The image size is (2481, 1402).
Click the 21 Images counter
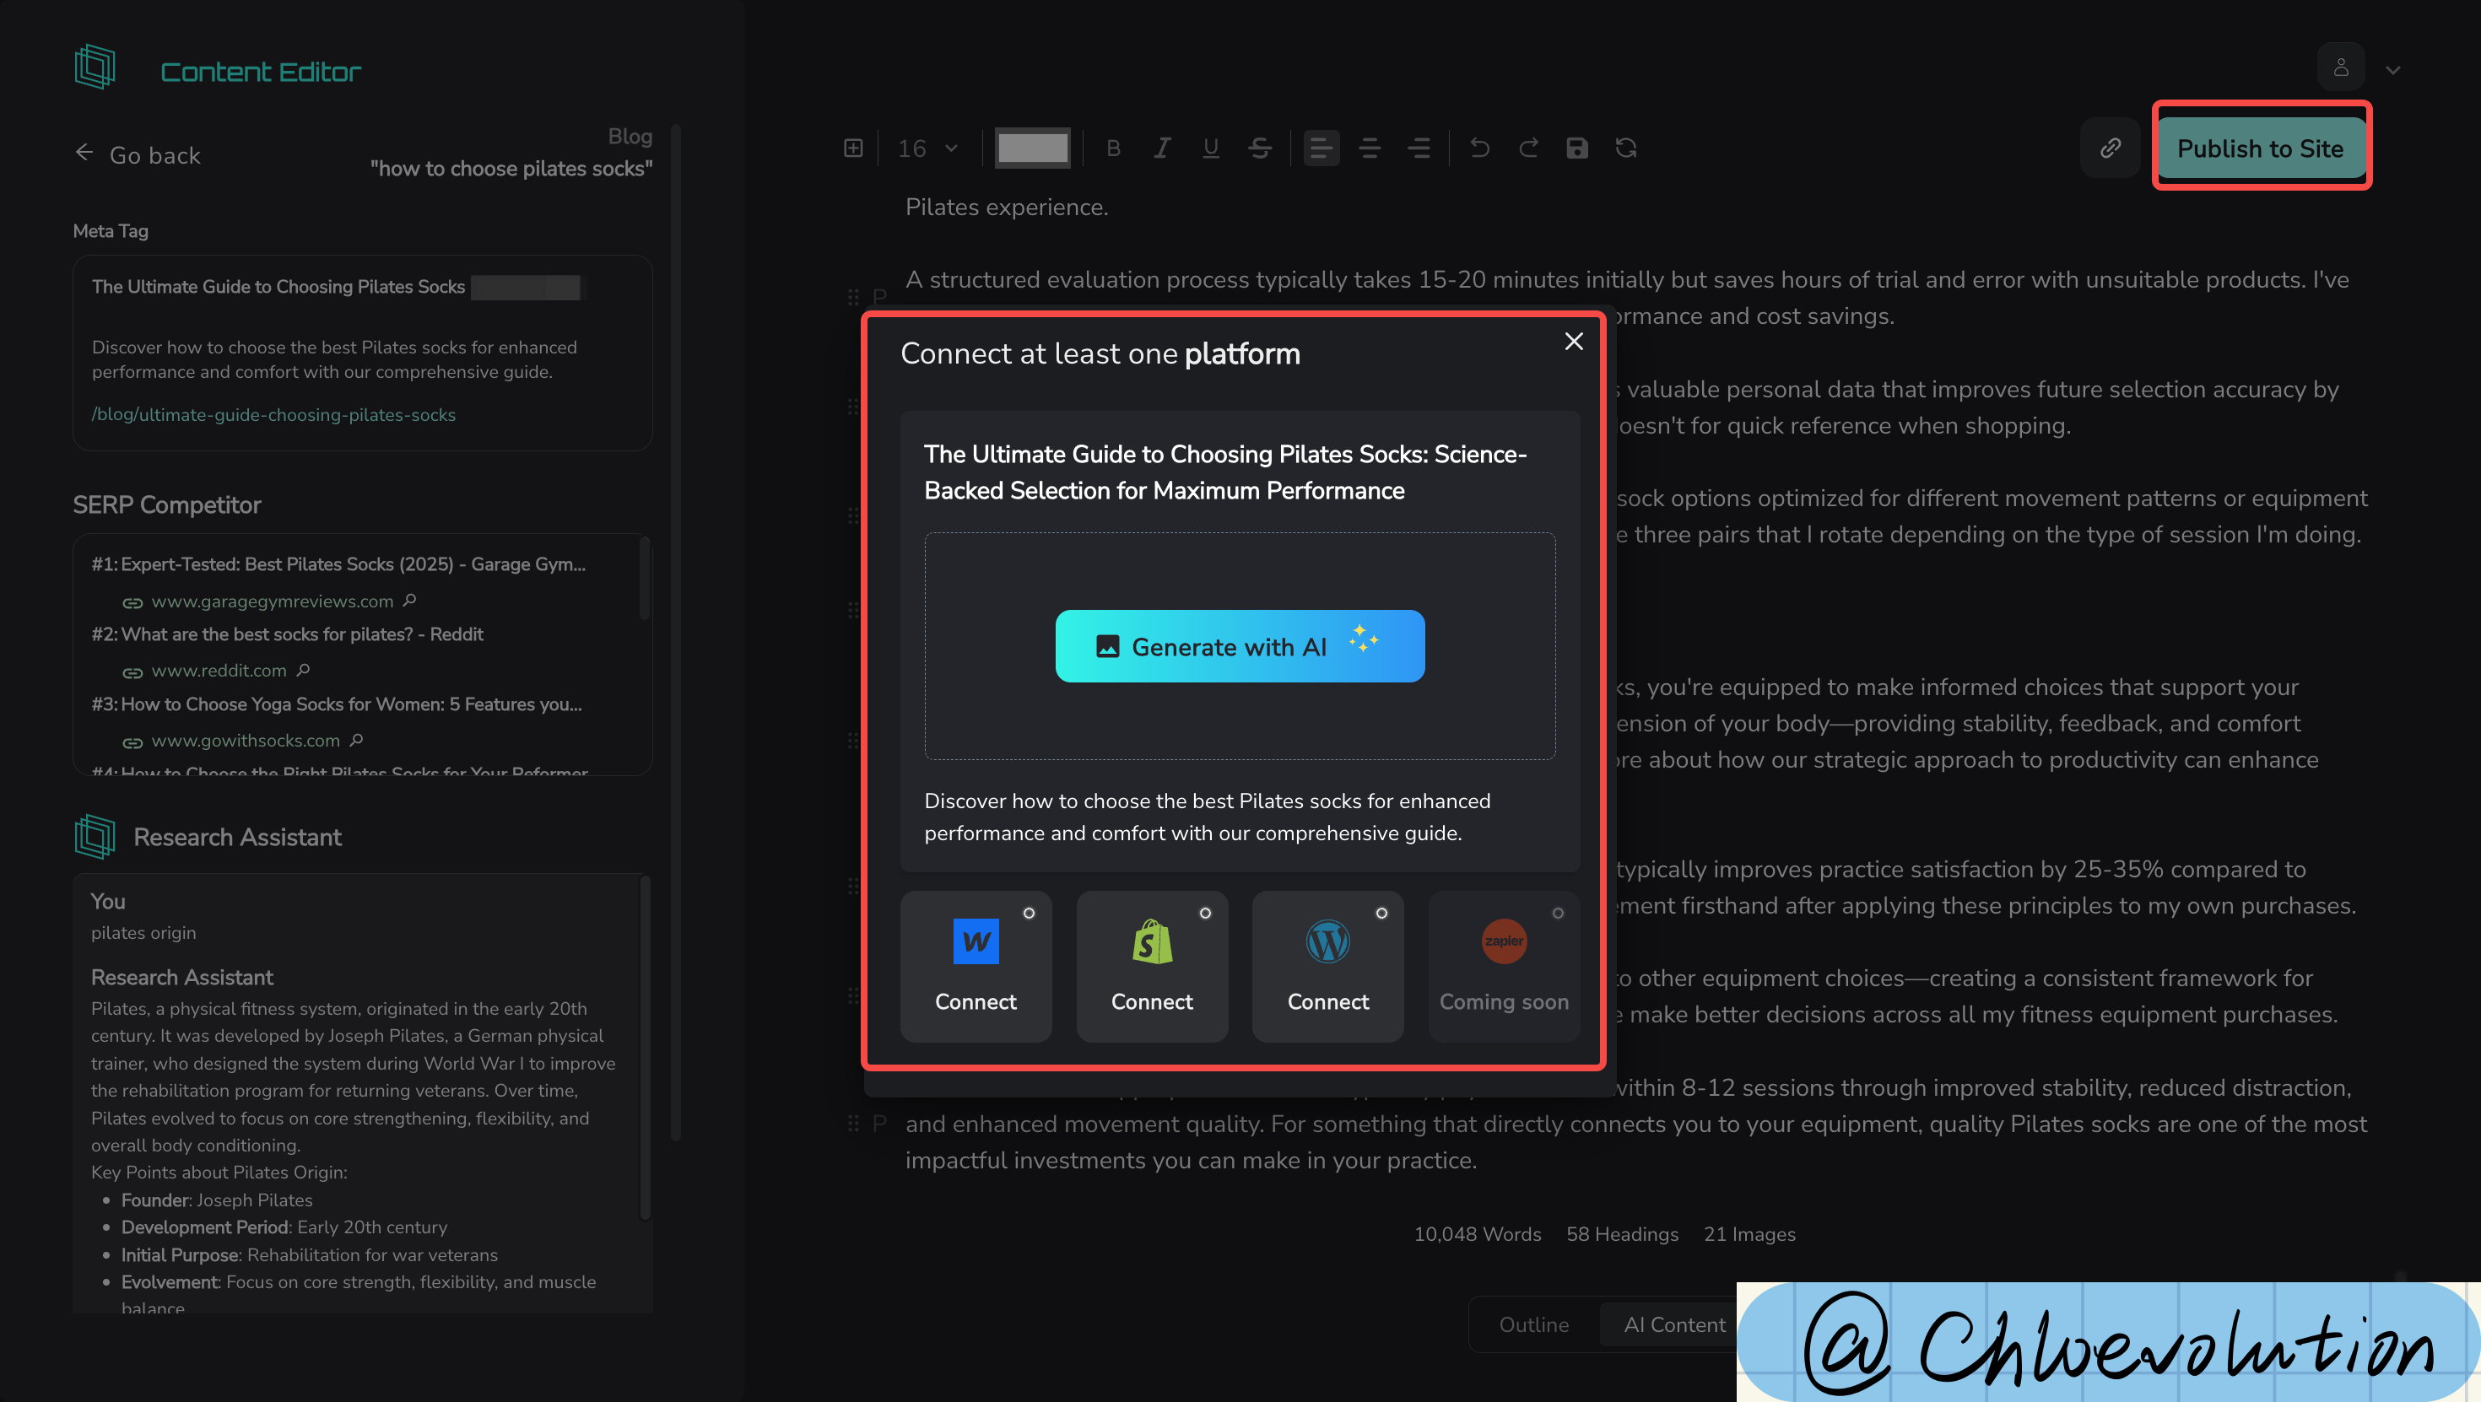(x=1749, y=1234)
